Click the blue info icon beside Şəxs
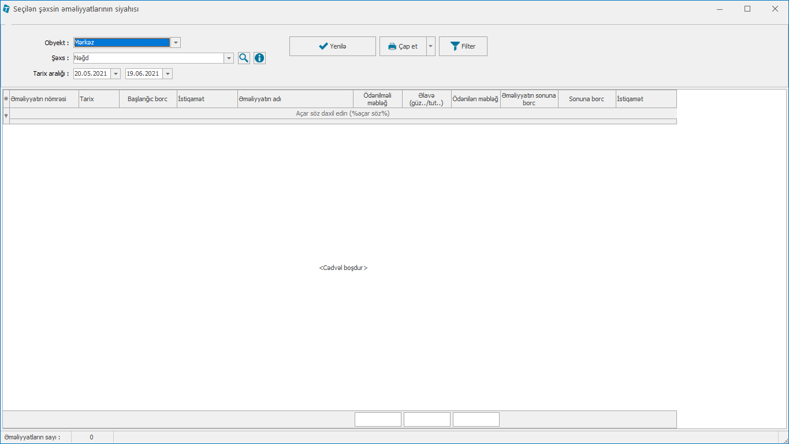Screen dimensions: 789x444 (x=259, y=58)
